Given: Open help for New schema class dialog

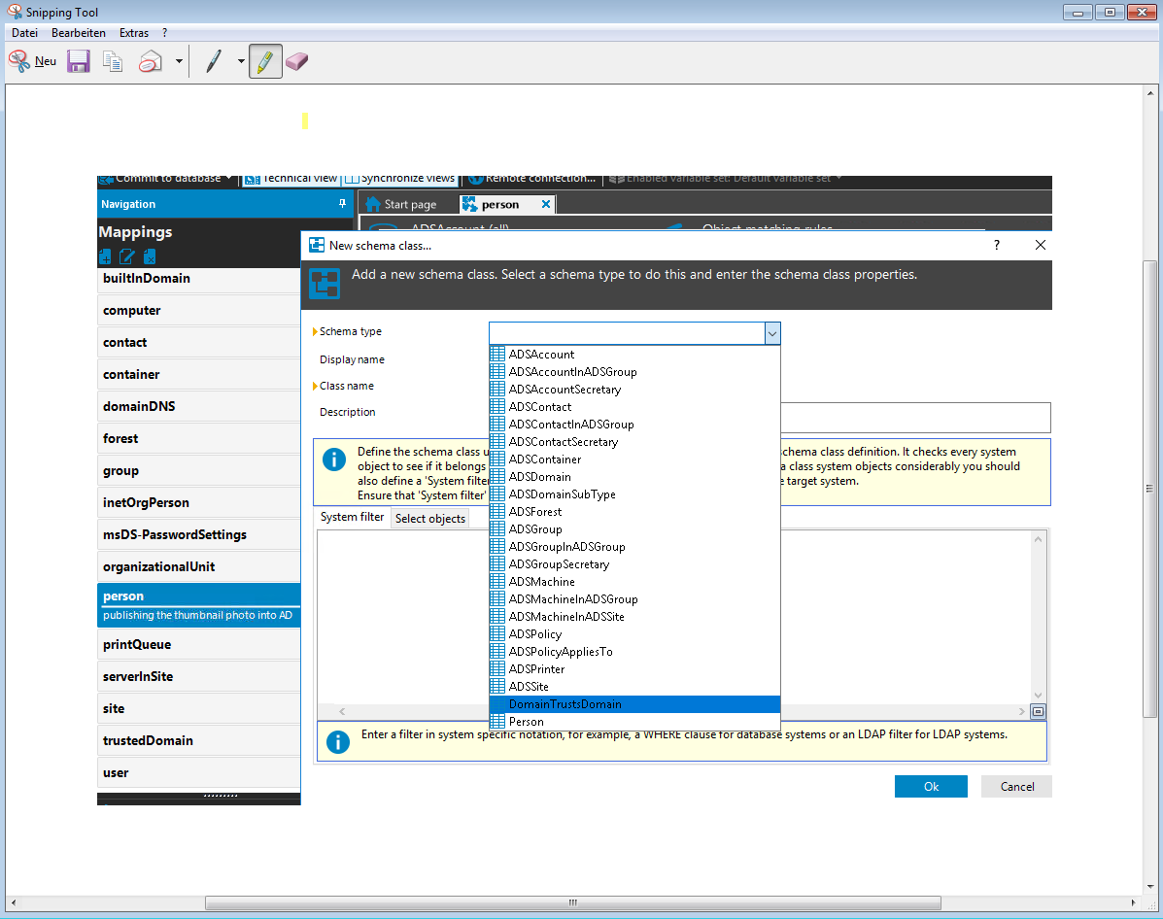Looking at the screenshot, I should pyautogui.click(x=996, y=245).
